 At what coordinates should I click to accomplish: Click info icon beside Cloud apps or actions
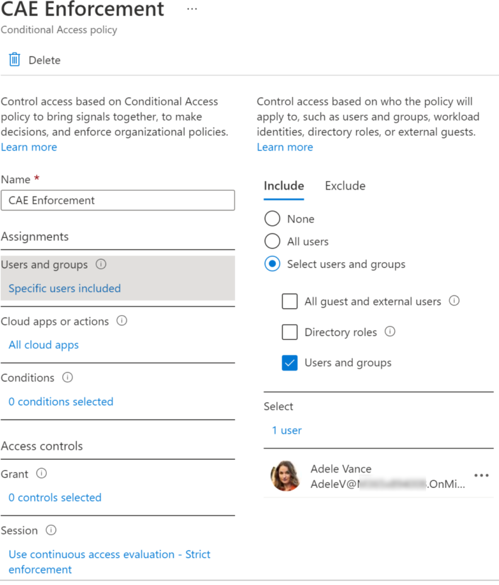(122, 320)
